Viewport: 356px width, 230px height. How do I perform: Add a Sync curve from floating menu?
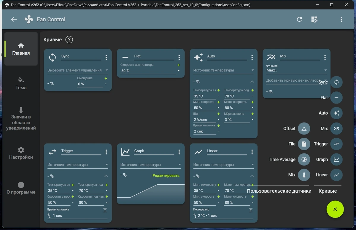point(336,82)
